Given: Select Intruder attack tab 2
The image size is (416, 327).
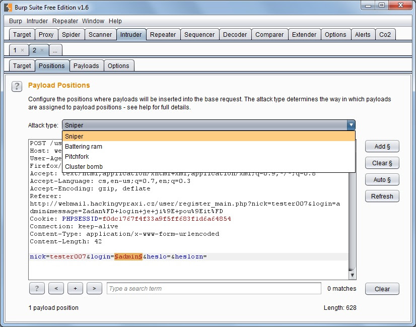Looking at the screenshot, I should (34, 50).
